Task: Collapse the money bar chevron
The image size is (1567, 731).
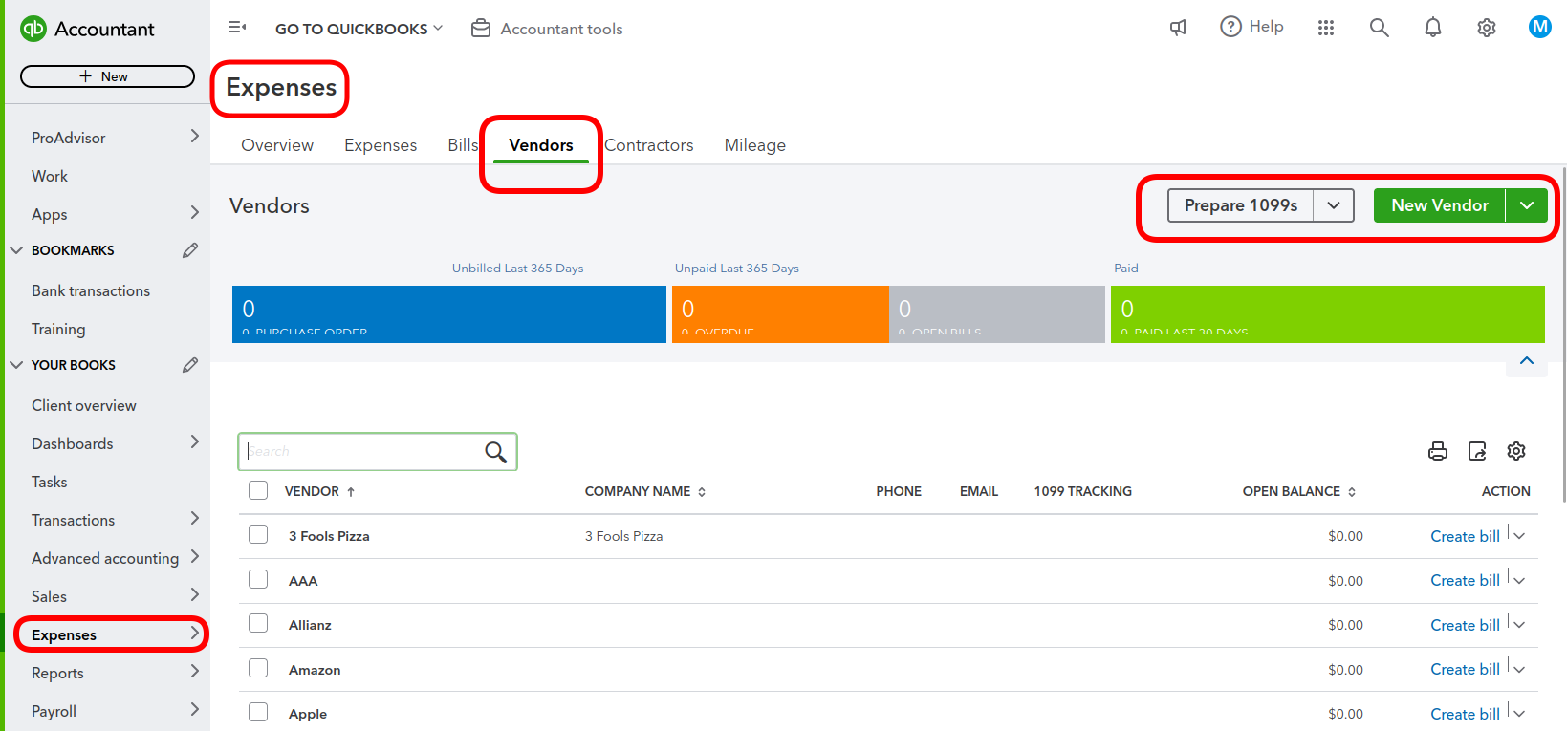Action: [x=1527, y=361]
